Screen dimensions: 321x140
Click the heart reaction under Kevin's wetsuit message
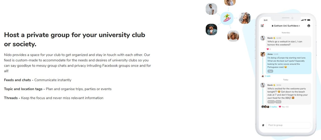click(x=268, y=49)
